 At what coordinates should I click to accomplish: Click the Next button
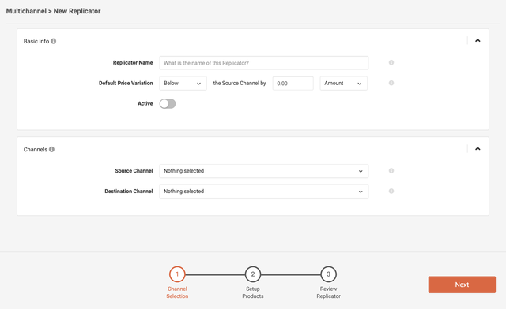click(x=462, y=285)
